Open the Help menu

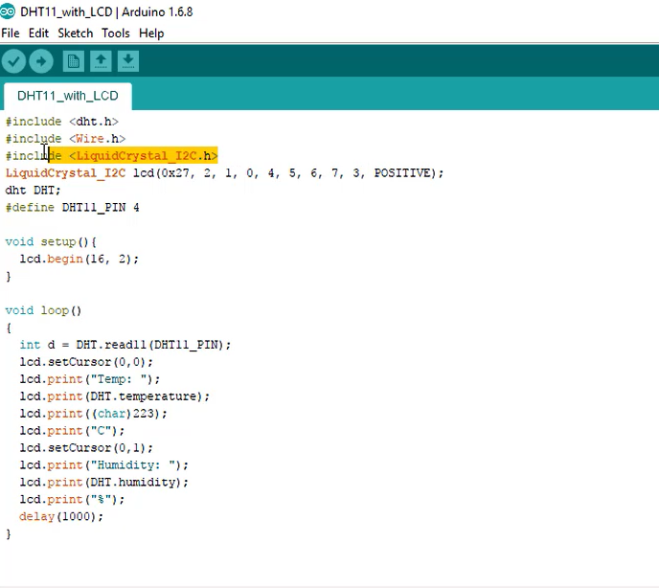(151, 33)
